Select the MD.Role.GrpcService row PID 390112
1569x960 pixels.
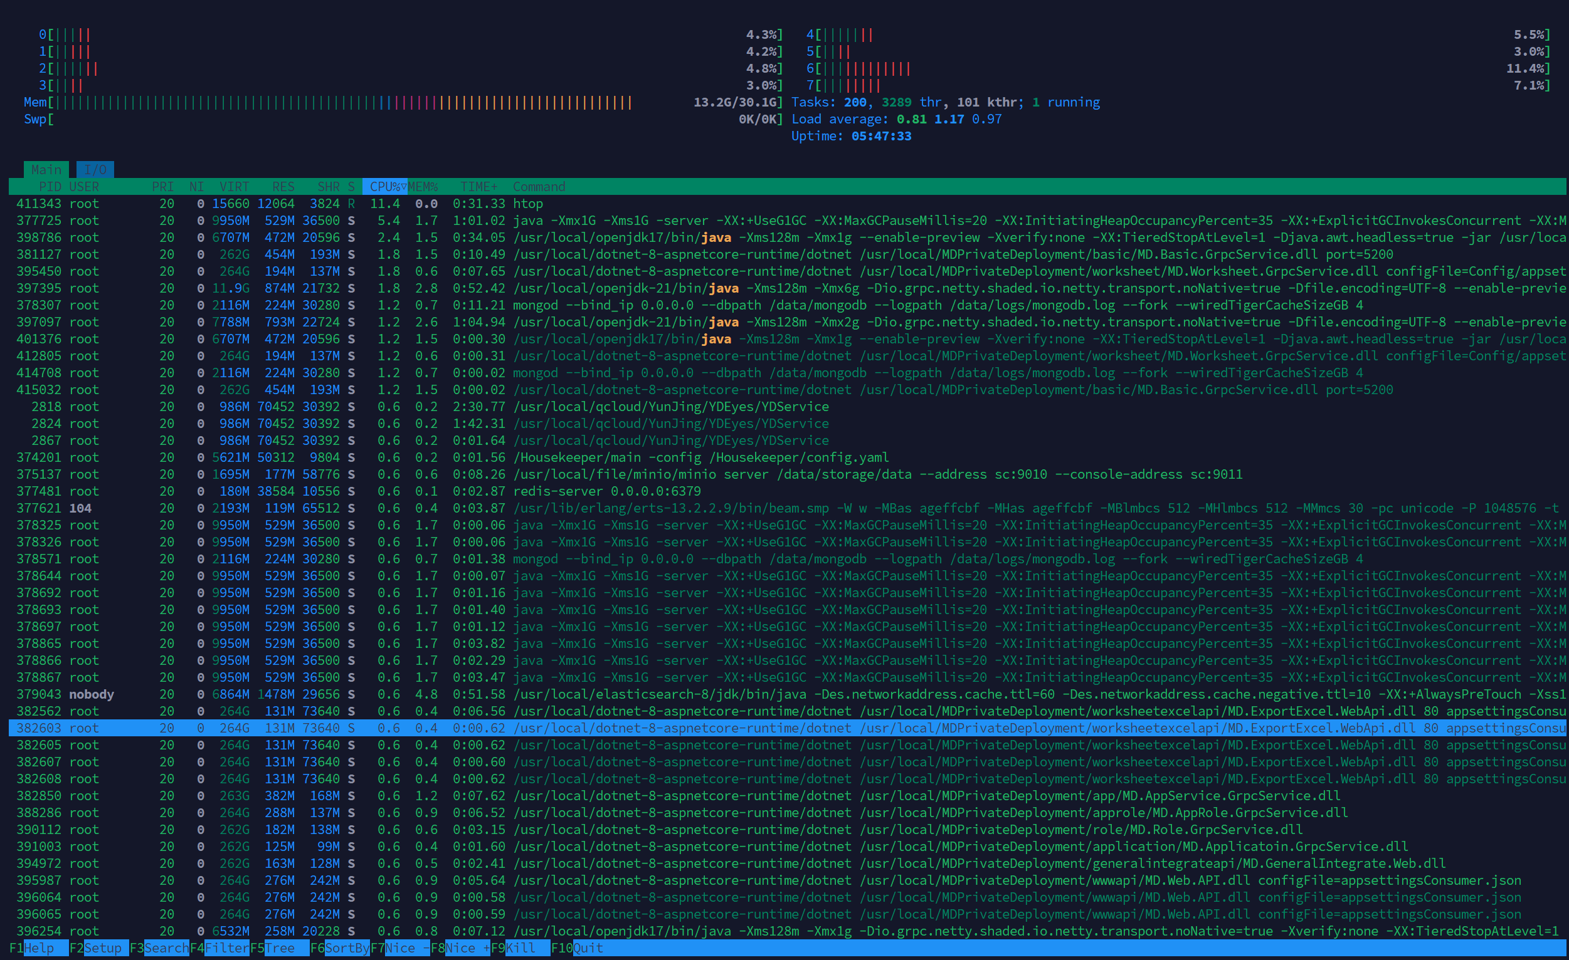tap(787, 830)
